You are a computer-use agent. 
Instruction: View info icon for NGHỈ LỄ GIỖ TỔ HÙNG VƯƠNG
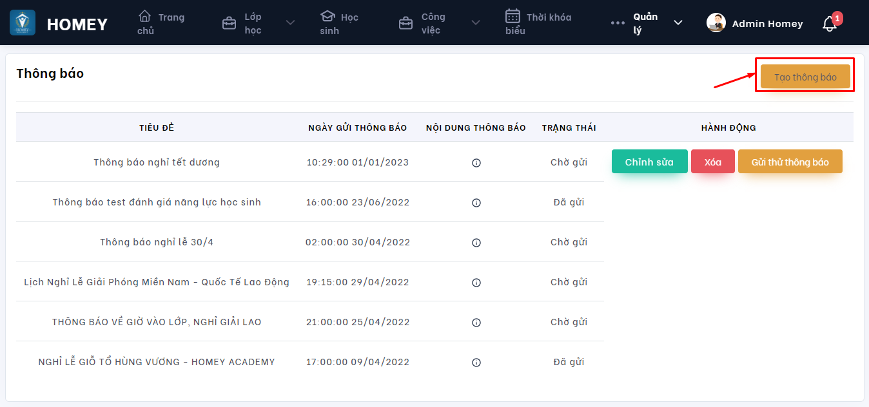point(476,363)
